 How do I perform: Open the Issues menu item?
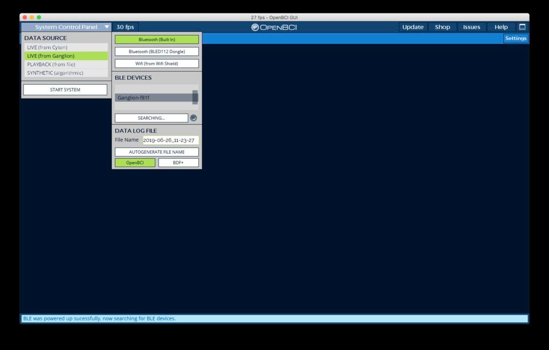(x=472, y=27)
